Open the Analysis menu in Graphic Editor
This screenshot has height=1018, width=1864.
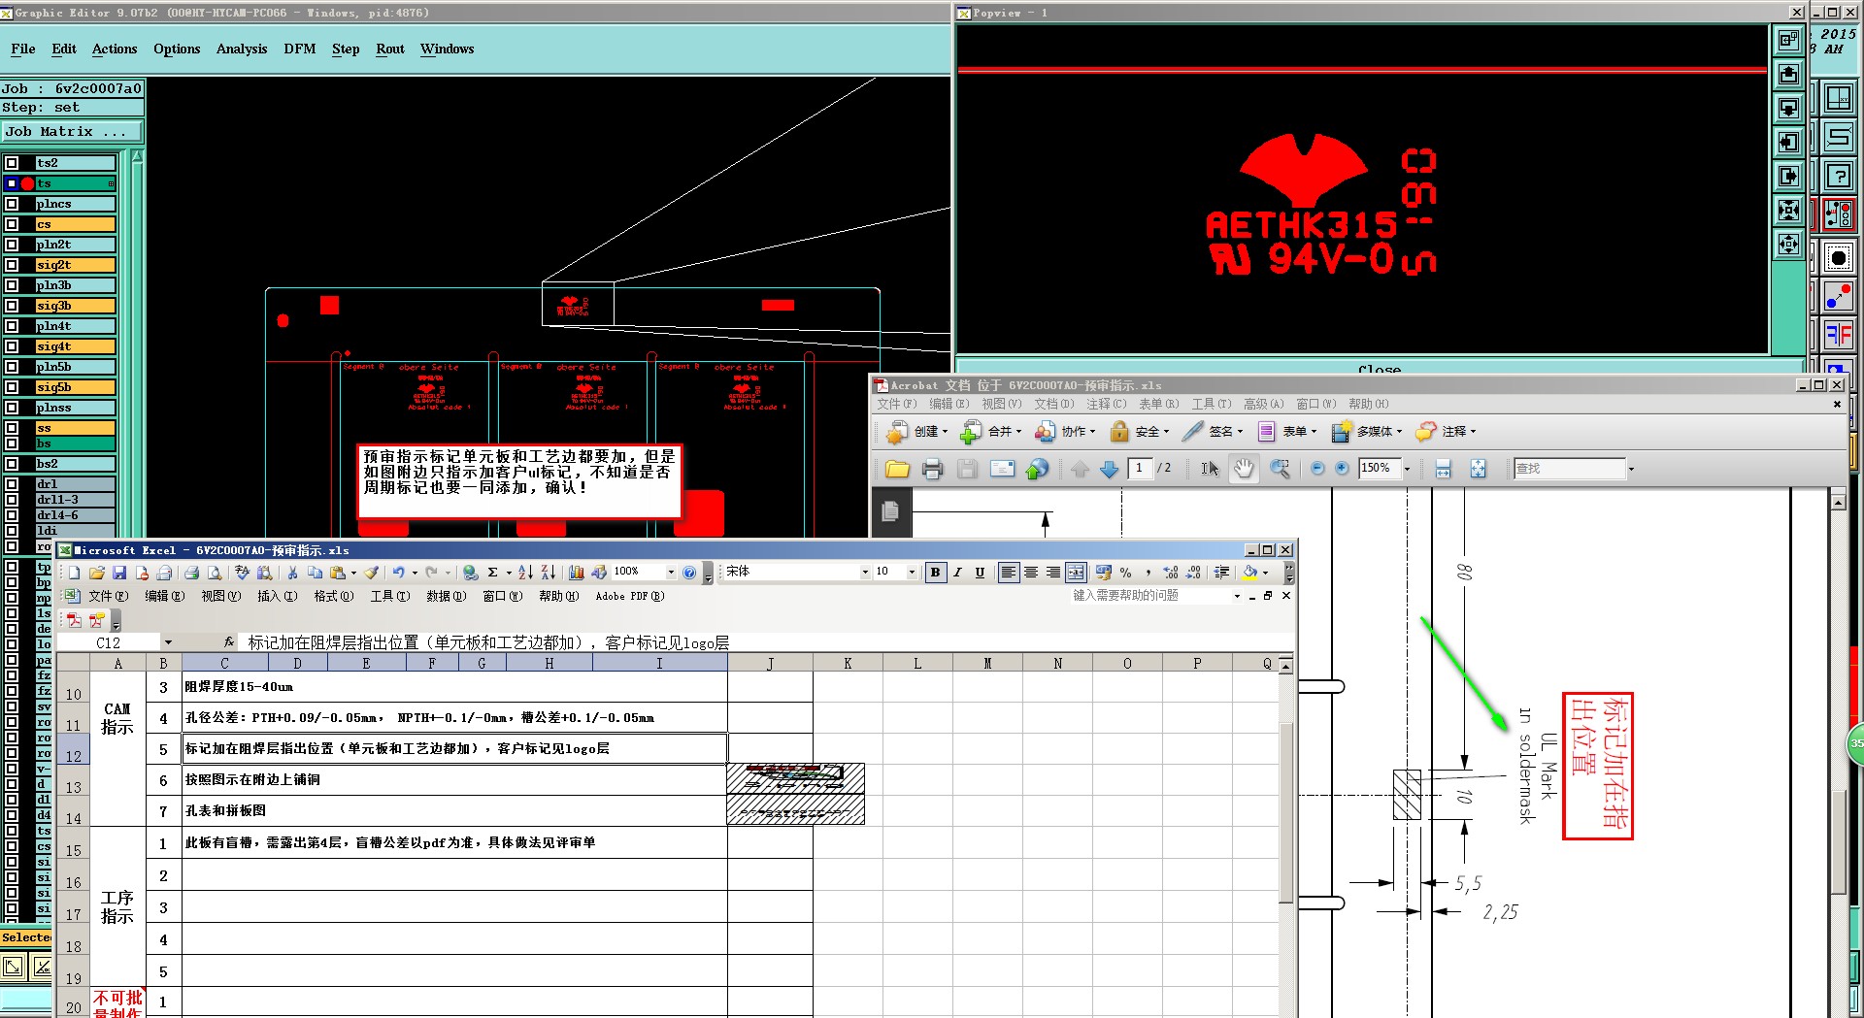[x=242, y=49]
